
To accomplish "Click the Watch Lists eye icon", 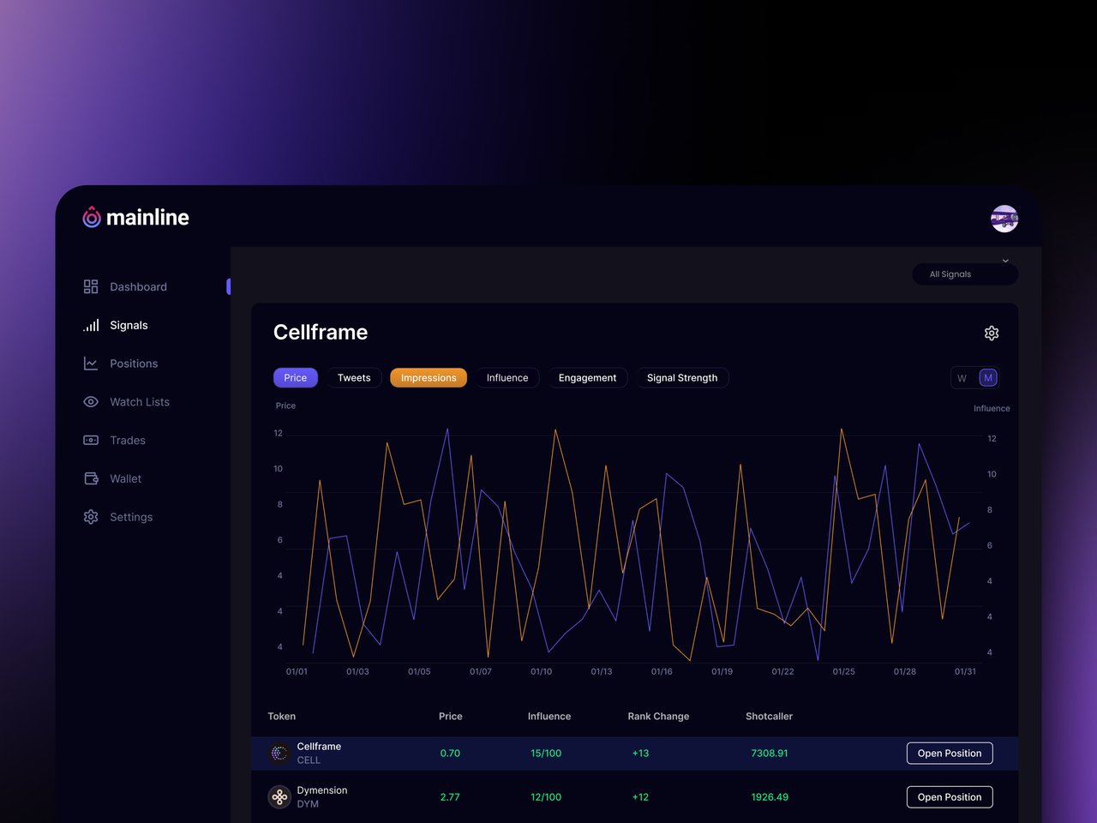I will (91, 402).
